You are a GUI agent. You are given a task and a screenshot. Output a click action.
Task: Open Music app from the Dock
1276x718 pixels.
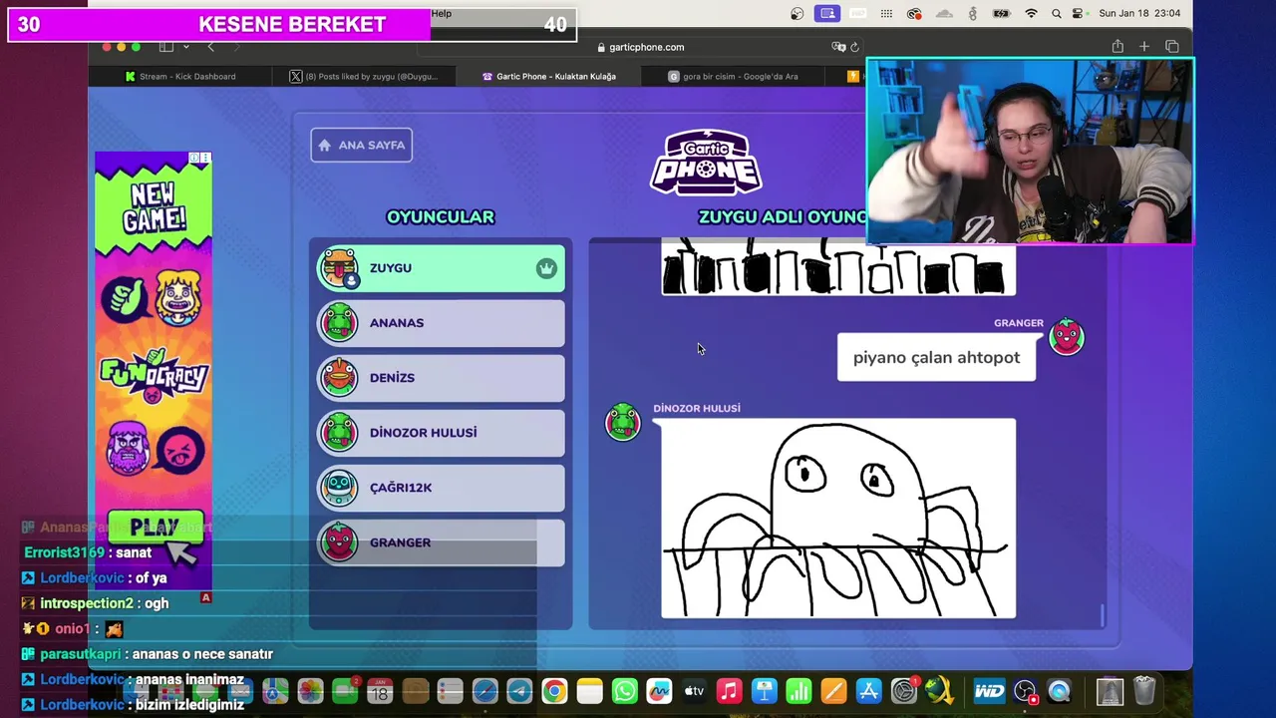(730, 691)
